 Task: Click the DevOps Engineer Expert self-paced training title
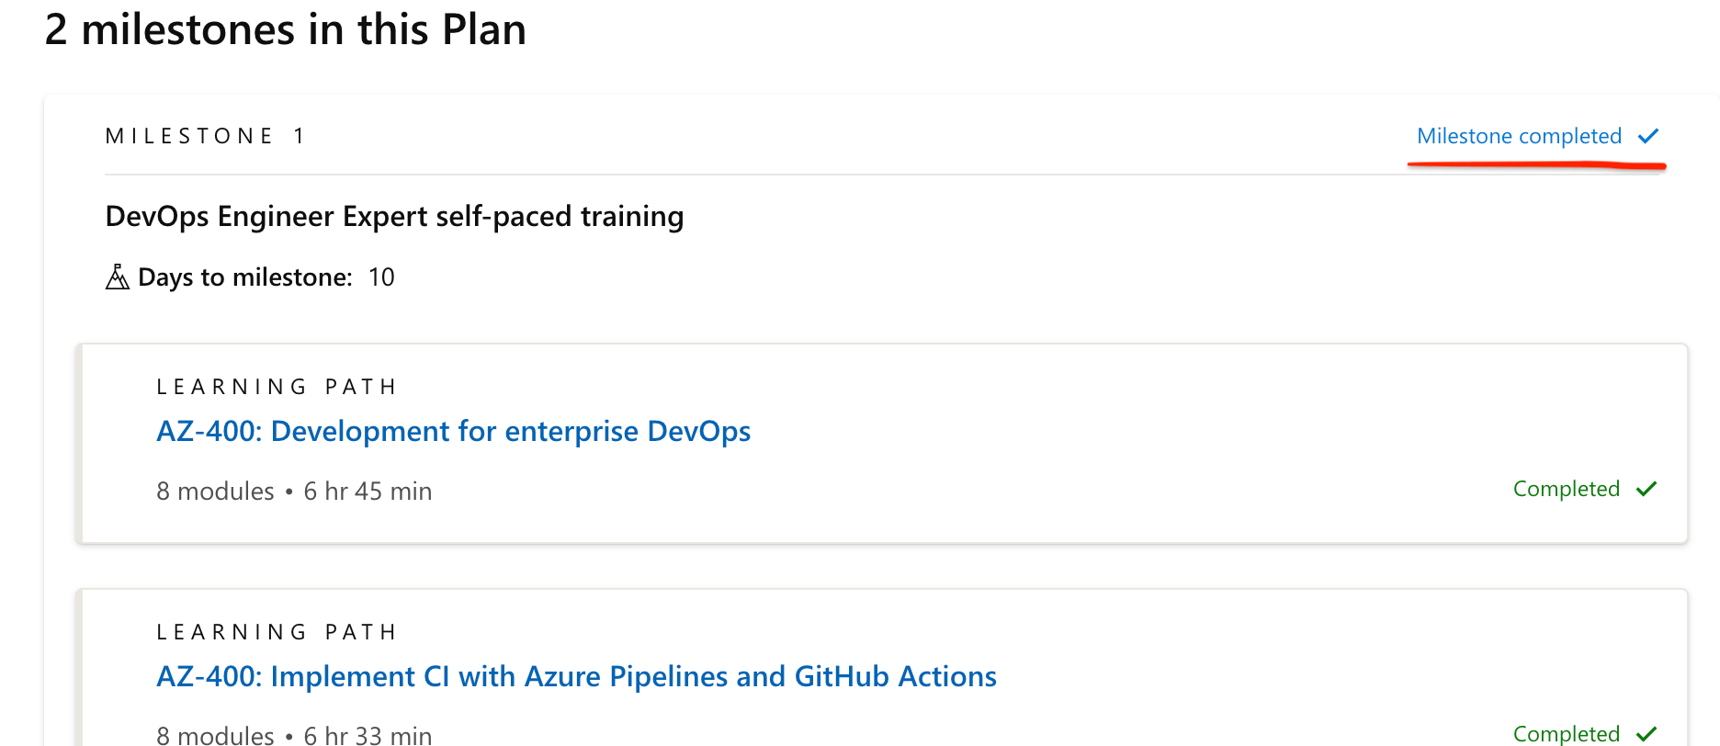point(394,216)
